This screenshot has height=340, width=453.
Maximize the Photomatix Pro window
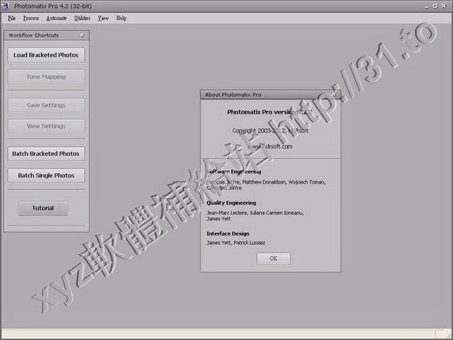436,6
